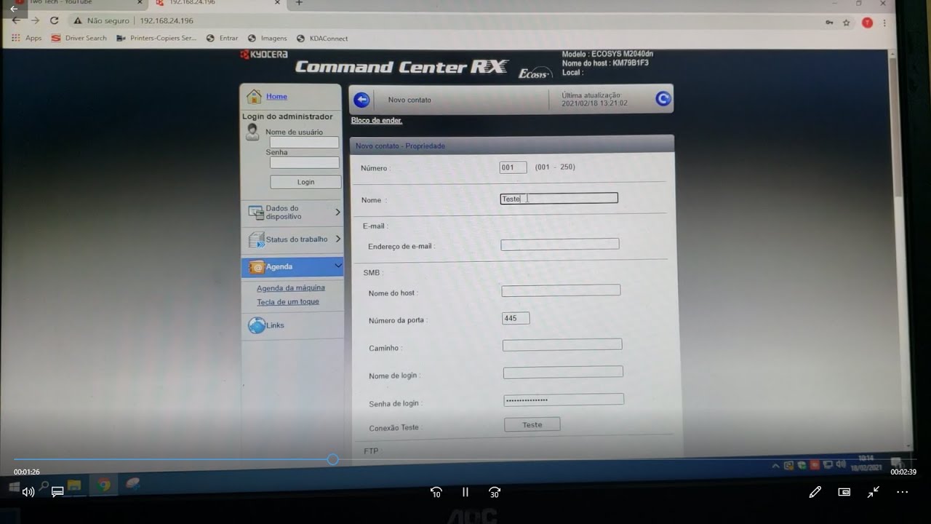Viewport: 931px width, 524px height.
Task: Click Chrome's forward navigation arrow
Action: 35,21
